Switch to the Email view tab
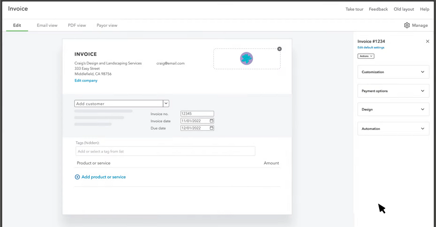The width and height of the screenshot is (436, 227). [x=47, y=25]
